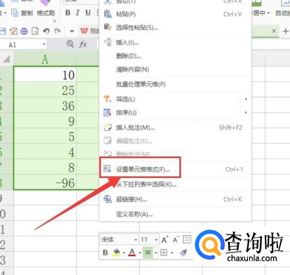Click the fx insert function icon

(83, 44)
